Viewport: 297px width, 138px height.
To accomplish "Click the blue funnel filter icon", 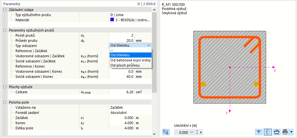I will pyautogui.click(x=259, y=132).
